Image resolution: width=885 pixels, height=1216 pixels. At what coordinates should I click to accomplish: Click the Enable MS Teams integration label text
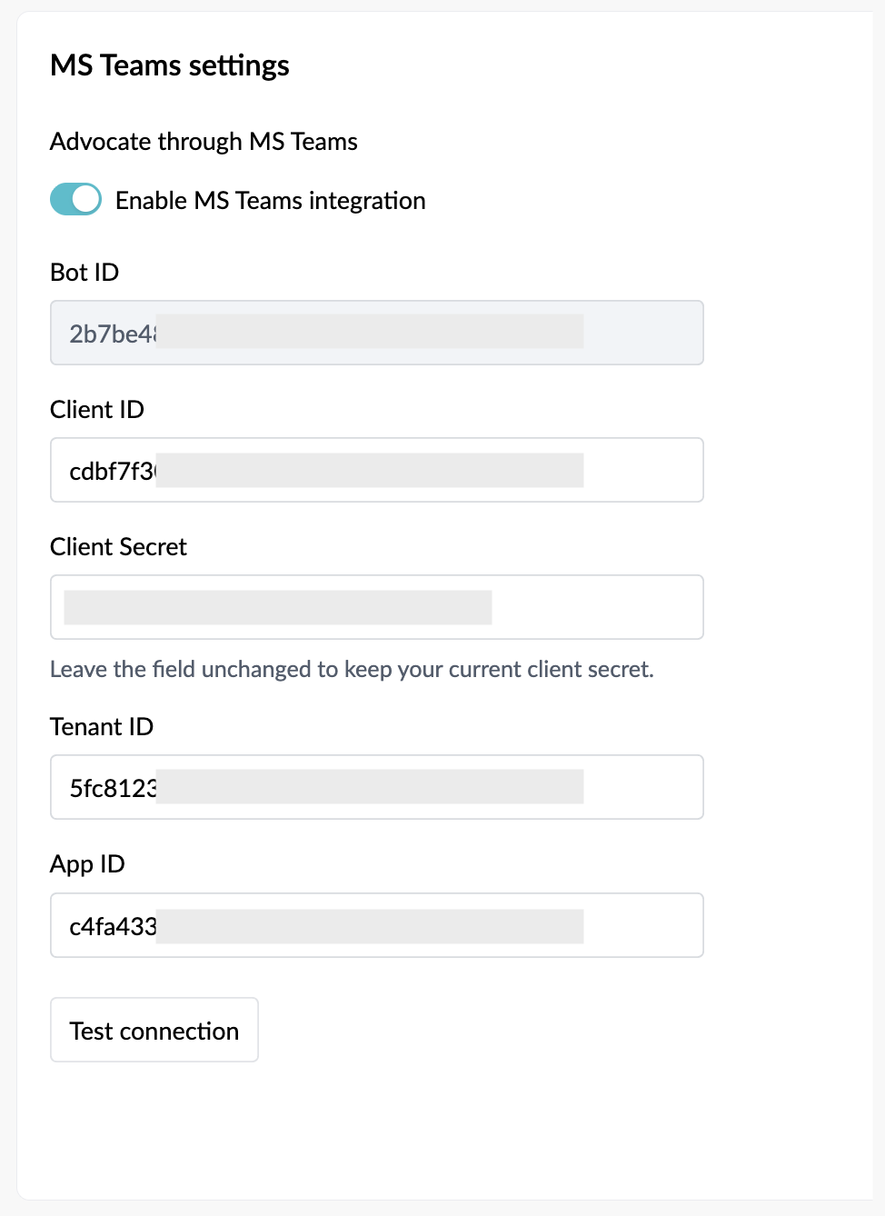click(270, 200)
